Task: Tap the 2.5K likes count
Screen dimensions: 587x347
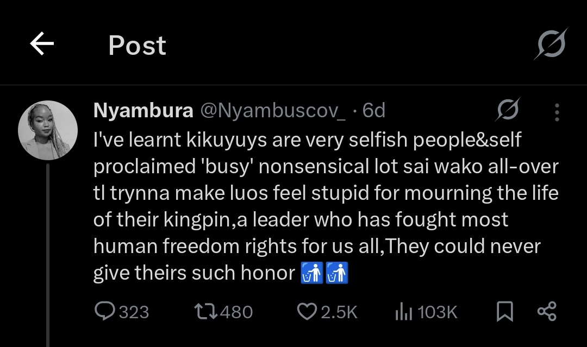Action: coord(339,312)
